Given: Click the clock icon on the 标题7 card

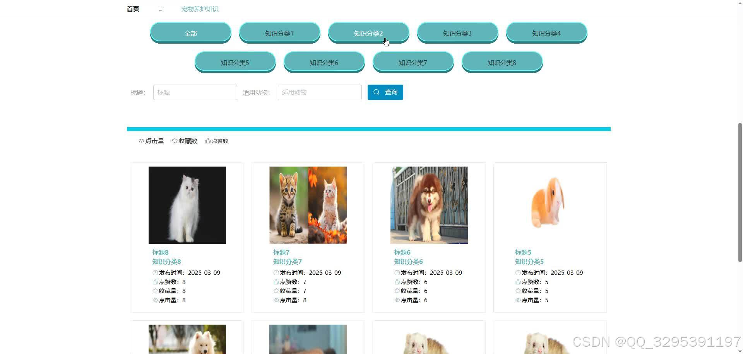Looking at the screenshot, I should click(x=276, y=273).
